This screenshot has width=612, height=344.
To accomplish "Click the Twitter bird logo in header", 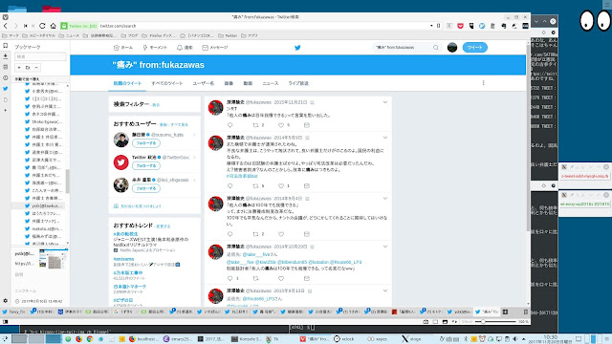I will coord(297,48).
